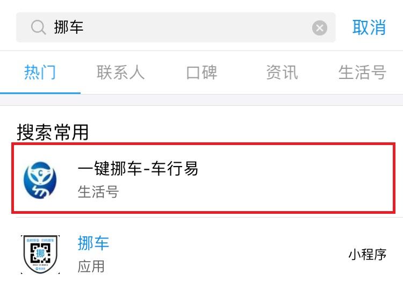This screenshot has width=403, height=289.
Task: Open the 口碑 tab
Action: click(201, 73)
